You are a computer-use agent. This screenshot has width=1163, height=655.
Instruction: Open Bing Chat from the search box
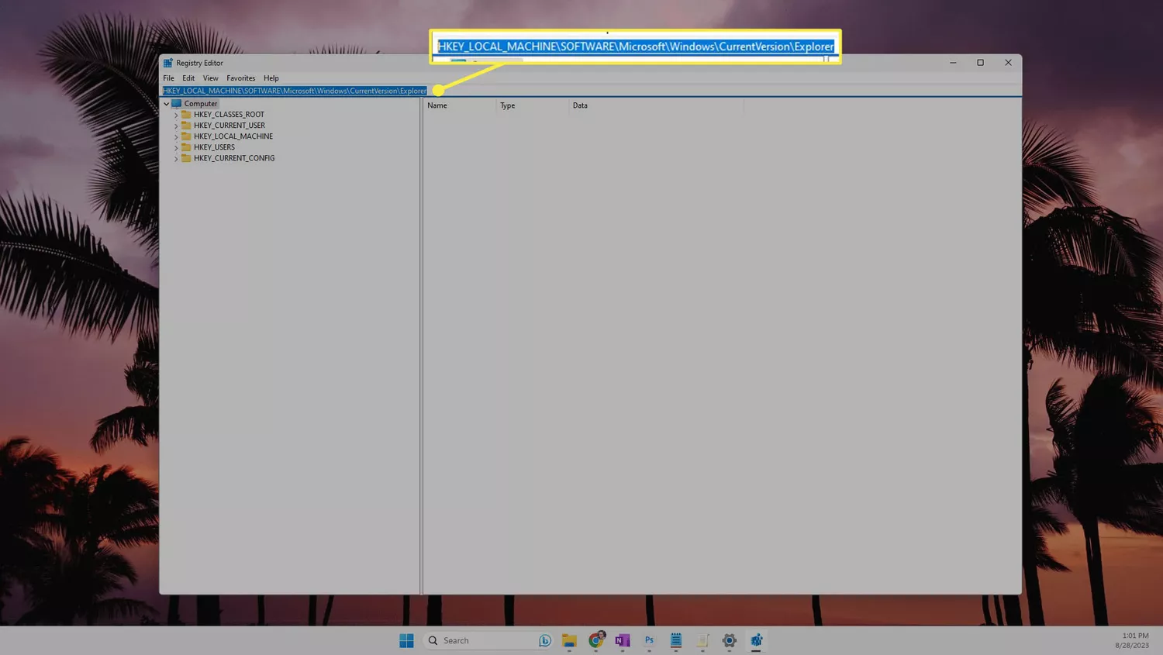(545, 640)
